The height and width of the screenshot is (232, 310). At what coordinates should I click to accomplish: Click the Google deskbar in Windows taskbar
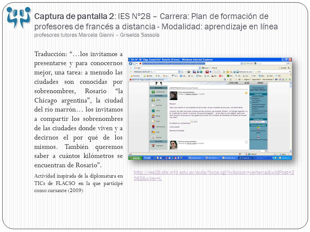tap(147, 158)
